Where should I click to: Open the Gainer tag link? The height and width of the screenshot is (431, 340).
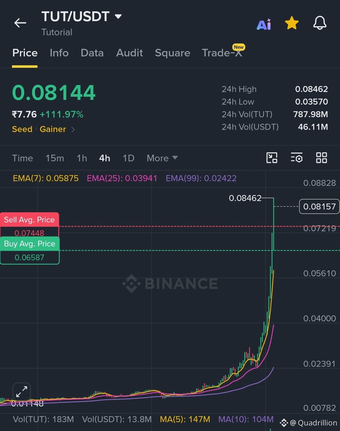(53, 129)
